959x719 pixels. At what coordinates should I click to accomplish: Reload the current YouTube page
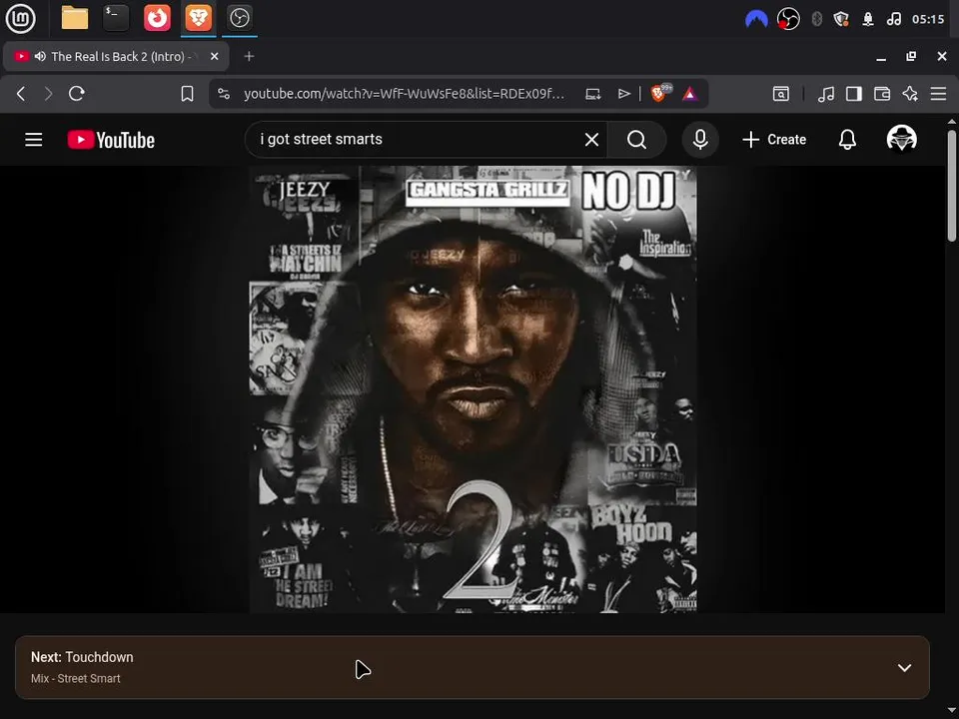coord(77,94)
